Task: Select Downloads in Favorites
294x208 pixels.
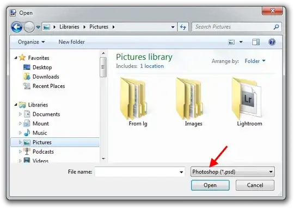Action: click(x=46, y=77)
